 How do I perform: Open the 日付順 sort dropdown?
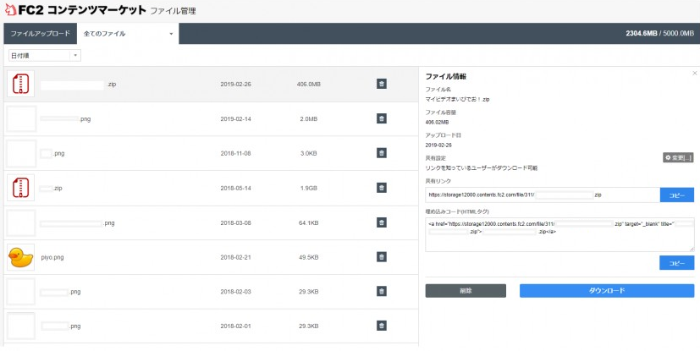click(43, 55)
